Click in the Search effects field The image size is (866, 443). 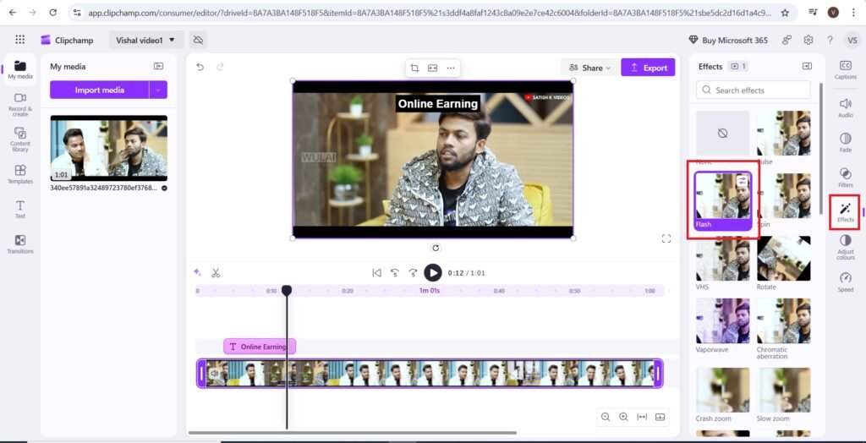pyautogui.click(x=754, y=90)
